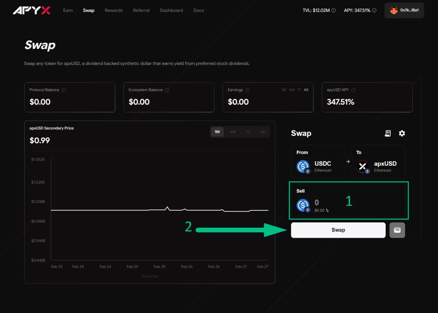
Task: Open wallet 0x76...18a1 account menu
Action: (404, 11)
